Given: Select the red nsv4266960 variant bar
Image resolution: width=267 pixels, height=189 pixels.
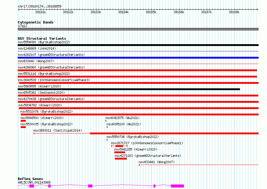Looking at the screenshot, I should (x=137, y=70).
